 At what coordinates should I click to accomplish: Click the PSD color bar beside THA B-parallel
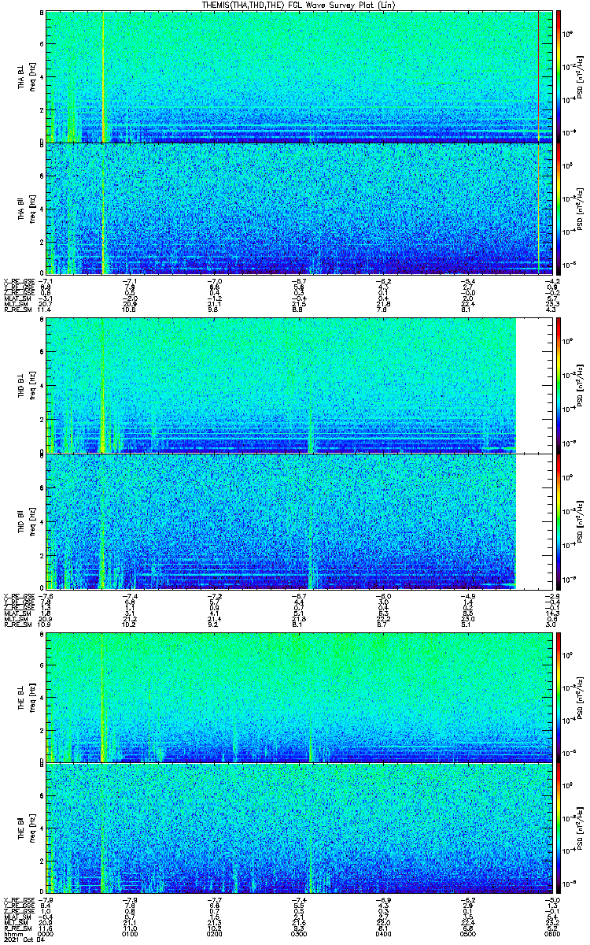tap(559, 209)
